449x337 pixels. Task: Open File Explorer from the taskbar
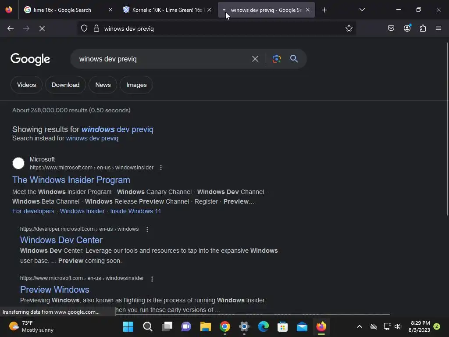[205, 326]
